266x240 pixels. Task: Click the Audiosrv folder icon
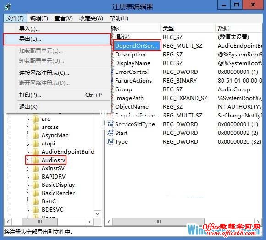[35, 160]
